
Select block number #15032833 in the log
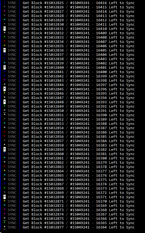point(54,37)
